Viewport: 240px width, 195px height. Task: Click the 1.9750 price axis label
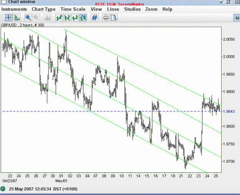(x=229, y=144)
